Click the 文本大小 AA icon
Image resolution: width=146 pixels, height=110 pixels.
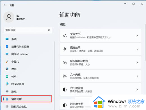65,35
